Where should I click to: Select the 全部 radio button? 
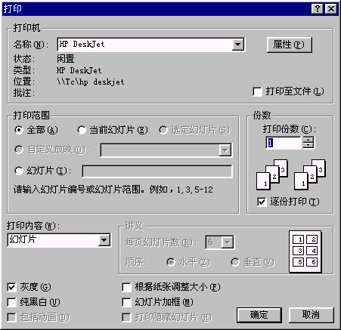19,130
